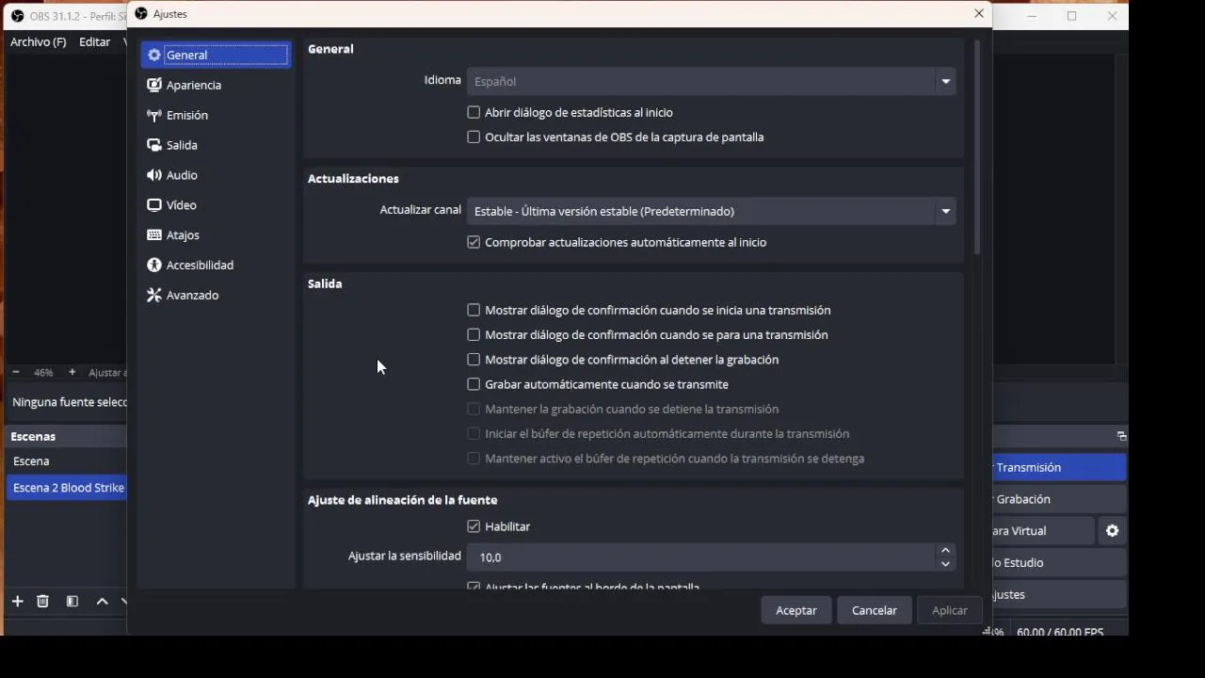Image resolution: width=1205 pixels, height=678 pixels.
Task: Click the Grabación button in OBS controls
Action: point(1059,499)
